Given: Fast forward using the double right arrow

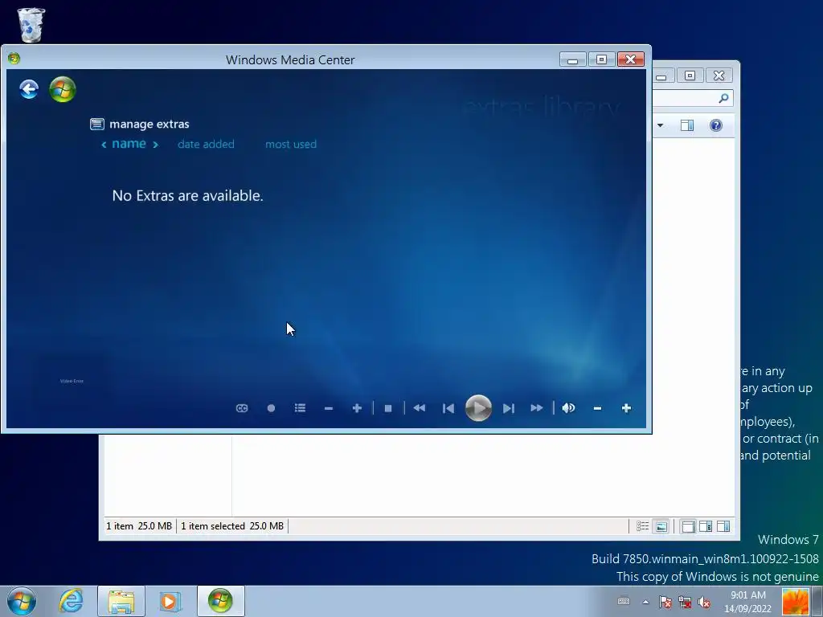Looking at the screenshot, I should [536, 408].
